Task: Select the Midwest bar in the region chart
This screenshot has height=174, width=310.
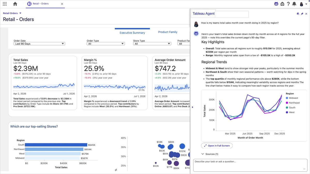Action: [x=52, y=158]
